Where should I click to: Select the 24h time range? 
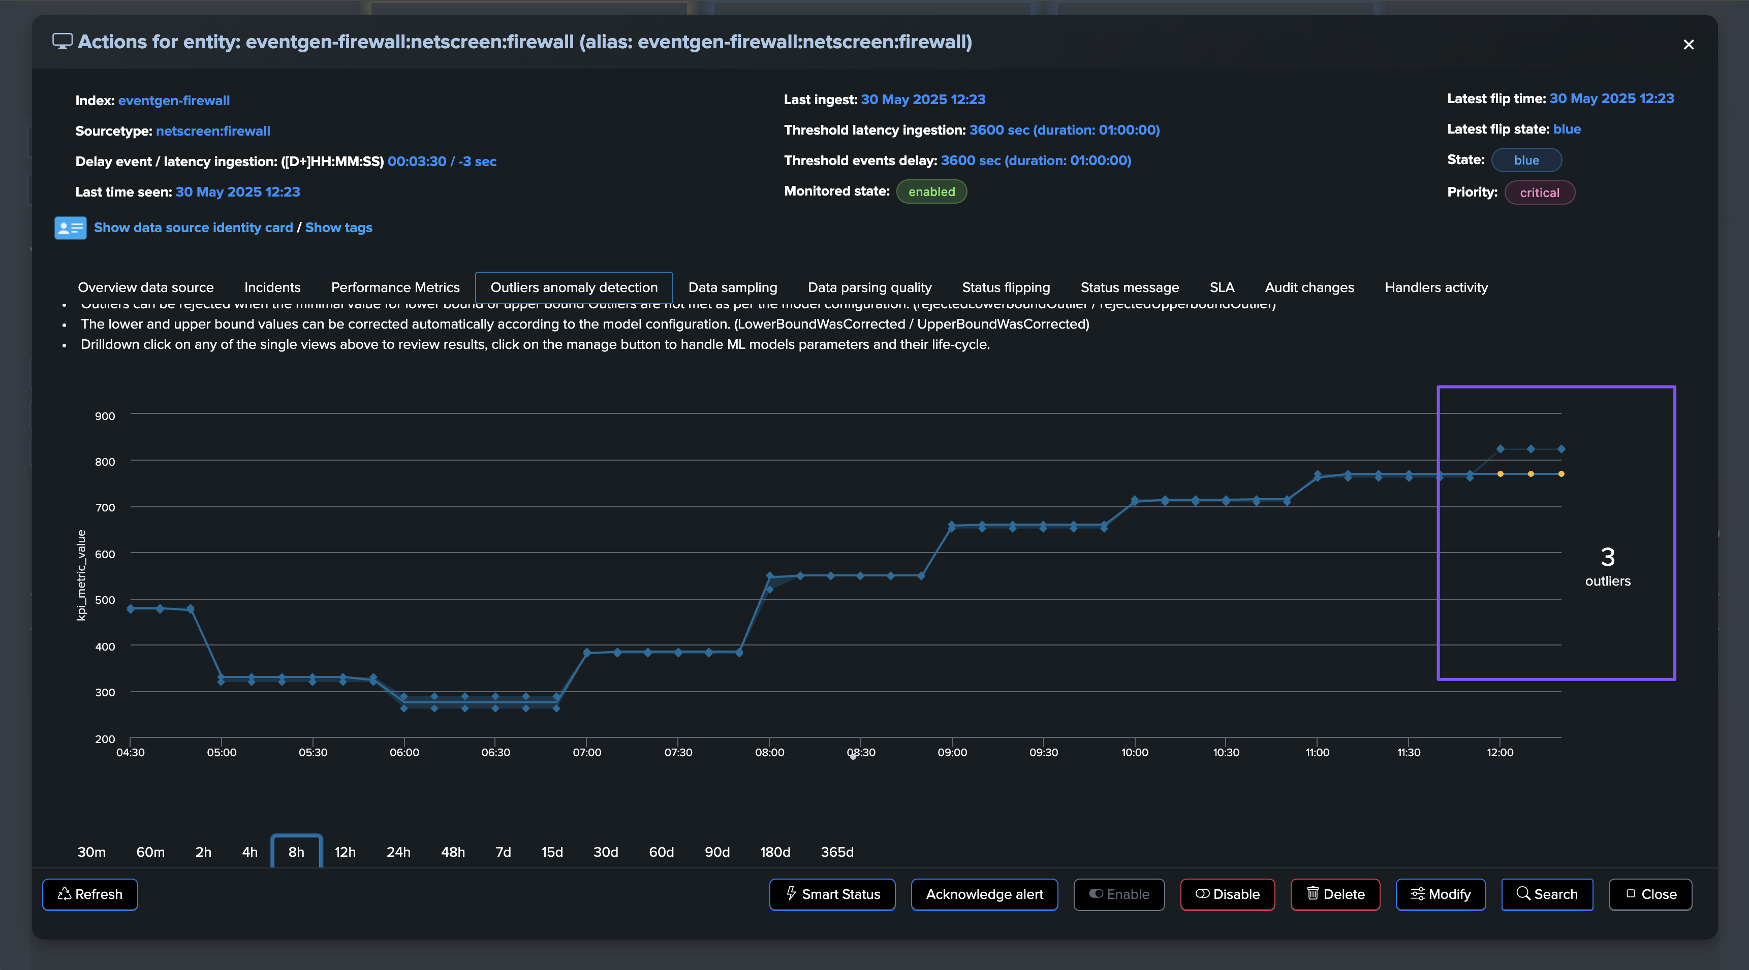click(398, 852)
